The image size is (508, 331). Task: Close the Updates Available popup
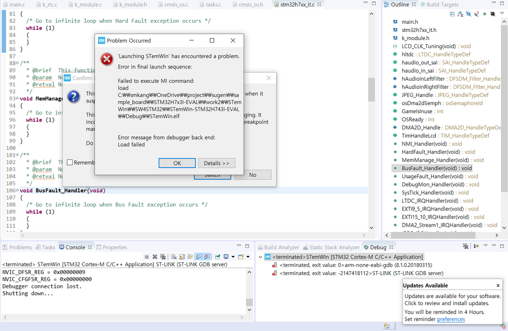click(498, 285)
